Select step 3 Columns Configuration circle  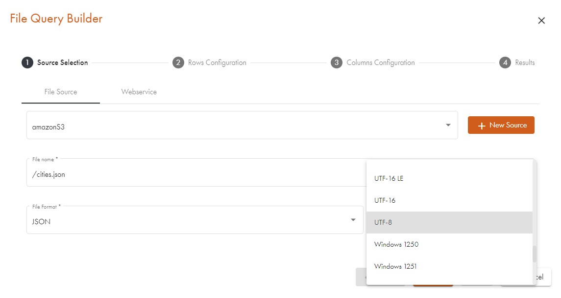(336, 63)
